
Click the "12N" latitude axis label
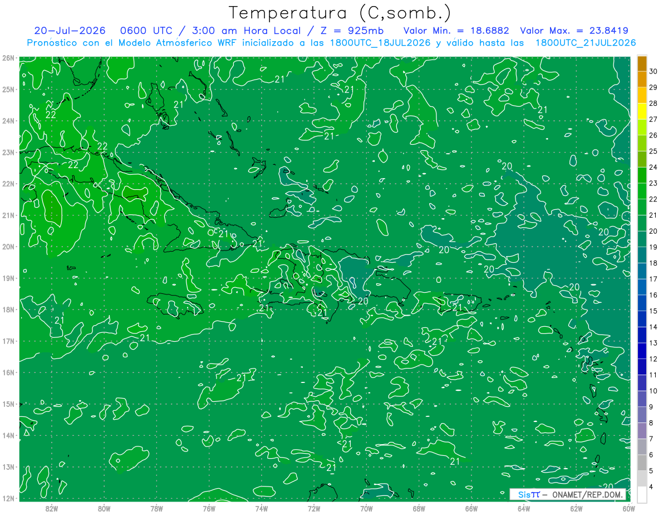pos(8,498)
